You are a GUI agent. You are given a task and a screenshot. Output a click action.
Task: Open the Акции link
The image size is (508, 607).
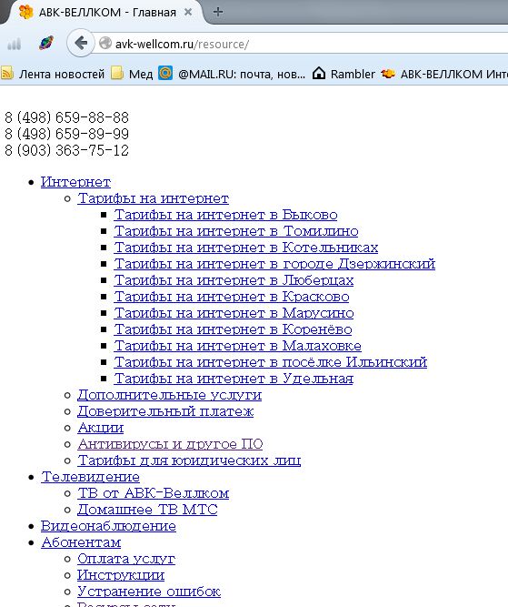pyautogui.click(x=101, y=428)
